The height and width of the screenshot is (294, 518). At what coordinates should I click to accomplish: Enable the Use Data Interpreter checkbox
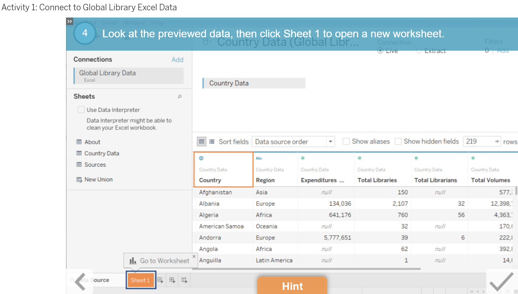81,109
